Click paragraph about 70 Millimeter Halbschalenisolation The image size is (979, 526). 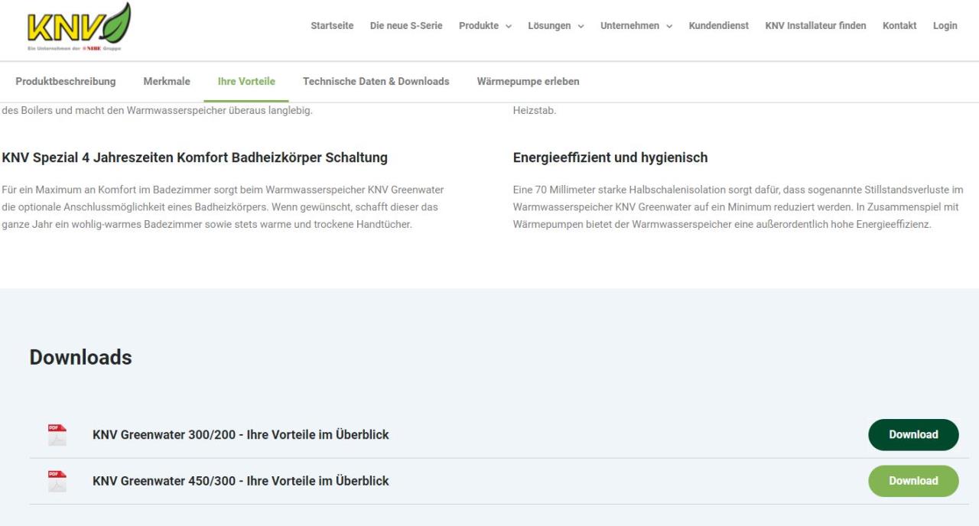coord(738,207)
